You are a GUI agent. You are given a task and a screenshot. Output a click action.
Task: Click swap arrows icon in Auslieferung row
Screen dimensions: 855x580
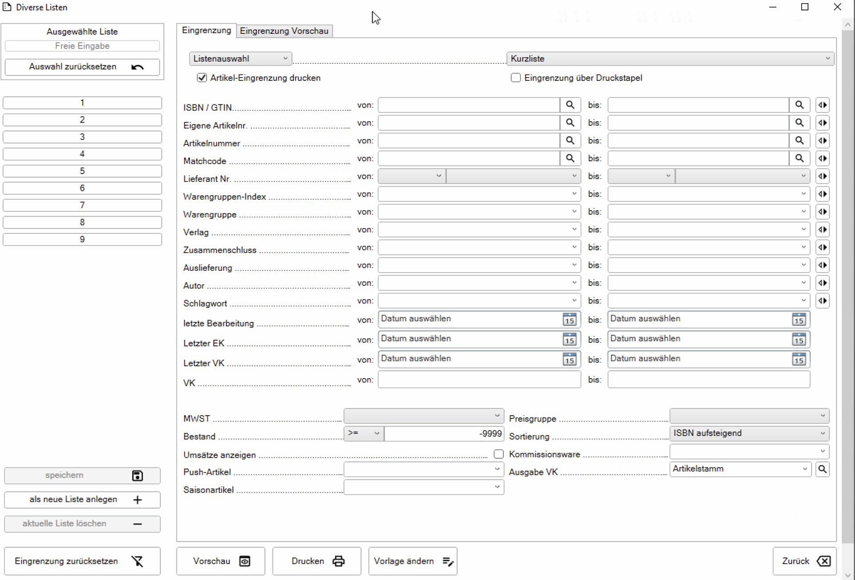823,265
